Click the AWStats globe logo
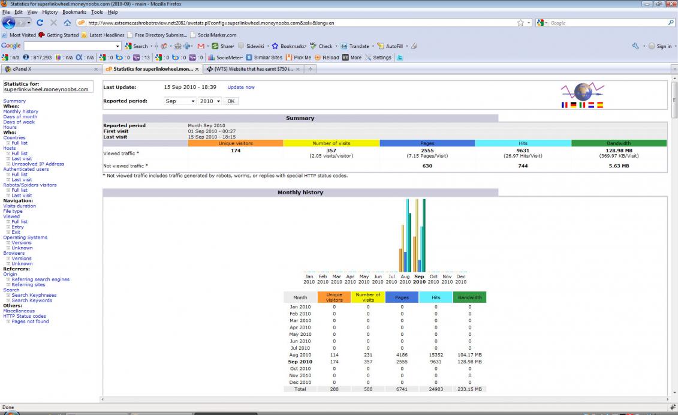The width and height of the screenshot is (678, 415). tap(582, 92)
